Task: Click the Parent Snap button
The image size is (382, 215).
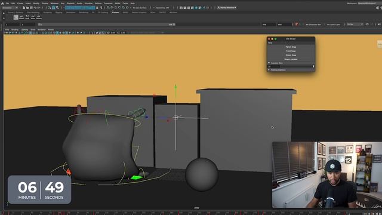Action: 291,47
